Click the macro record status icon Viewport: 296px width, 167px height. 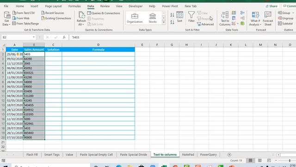[3, 161]
